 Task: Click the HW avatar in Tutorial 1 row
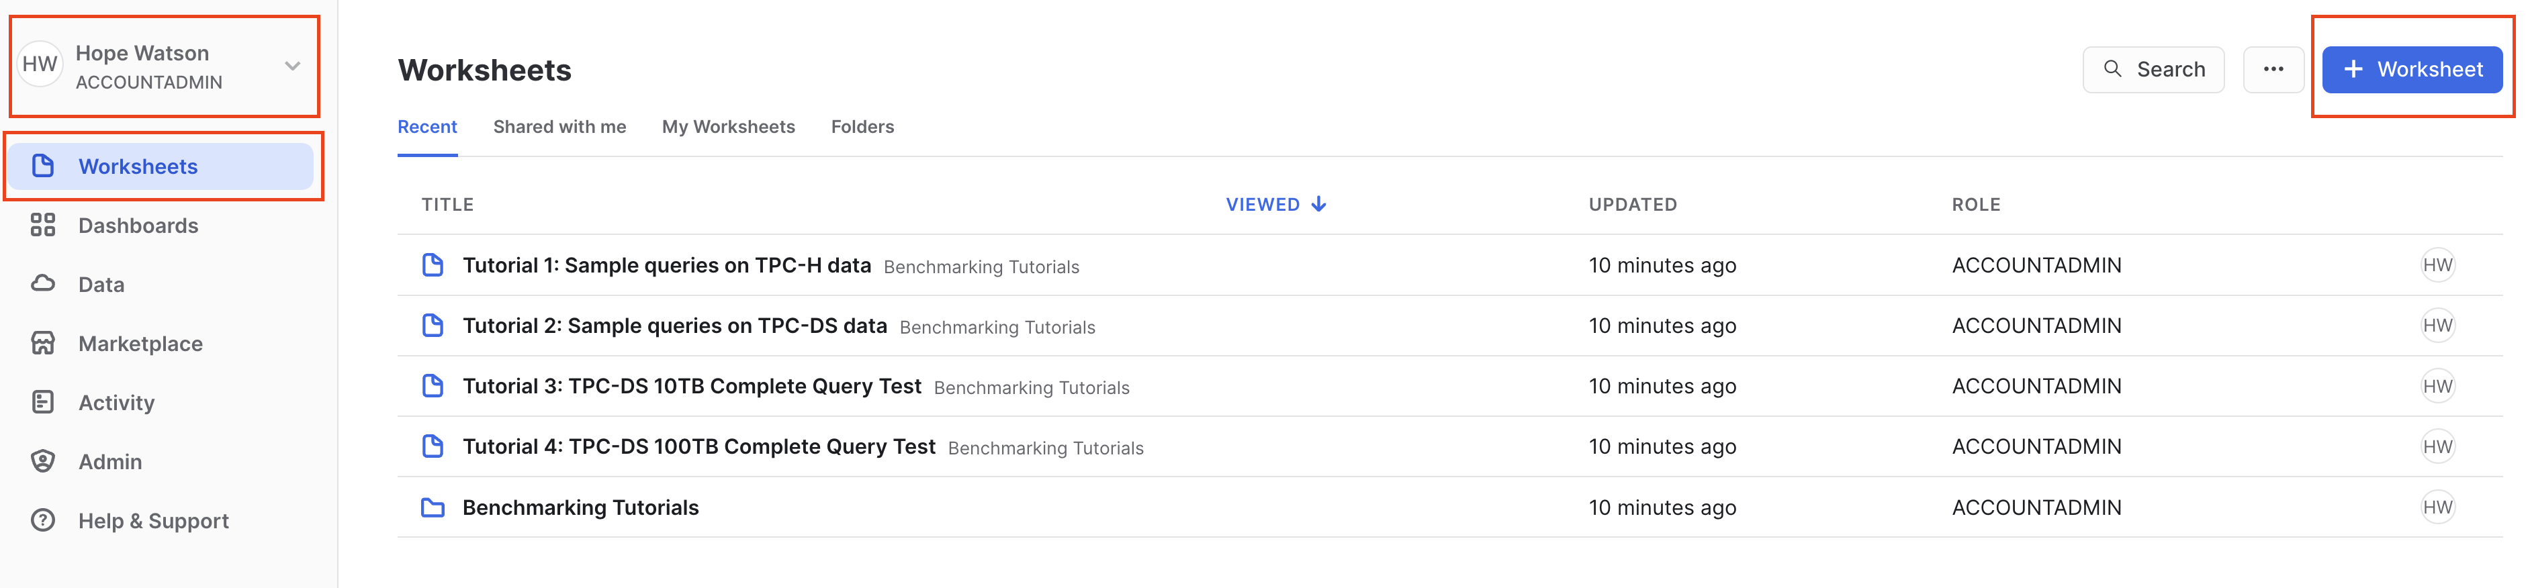coord(2437,266)
